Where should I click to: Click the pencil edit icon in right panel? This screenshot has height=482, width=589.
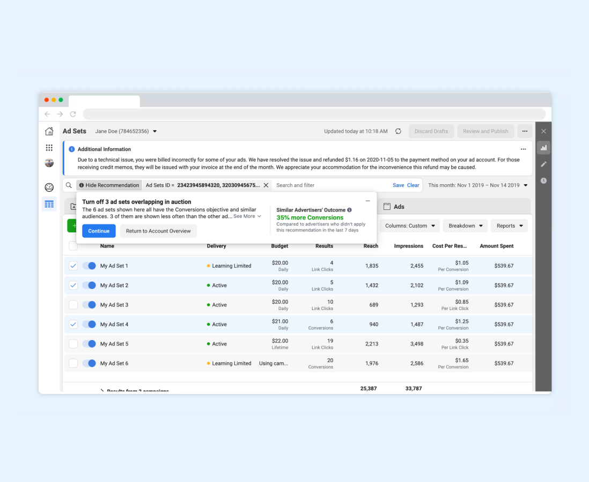(x=543, y=164)
